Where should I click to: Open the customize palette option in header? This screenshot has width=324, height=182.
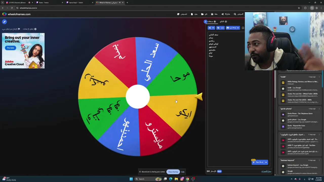click(x=182, y=14)
